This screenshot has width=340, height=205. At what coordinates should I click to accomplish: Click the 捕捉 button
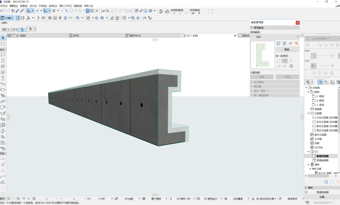point(262,77)
